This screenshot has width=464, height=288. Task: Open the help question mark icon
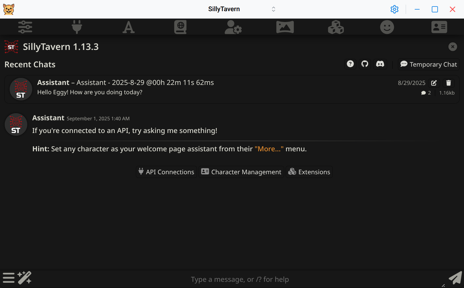click(350, 64)
